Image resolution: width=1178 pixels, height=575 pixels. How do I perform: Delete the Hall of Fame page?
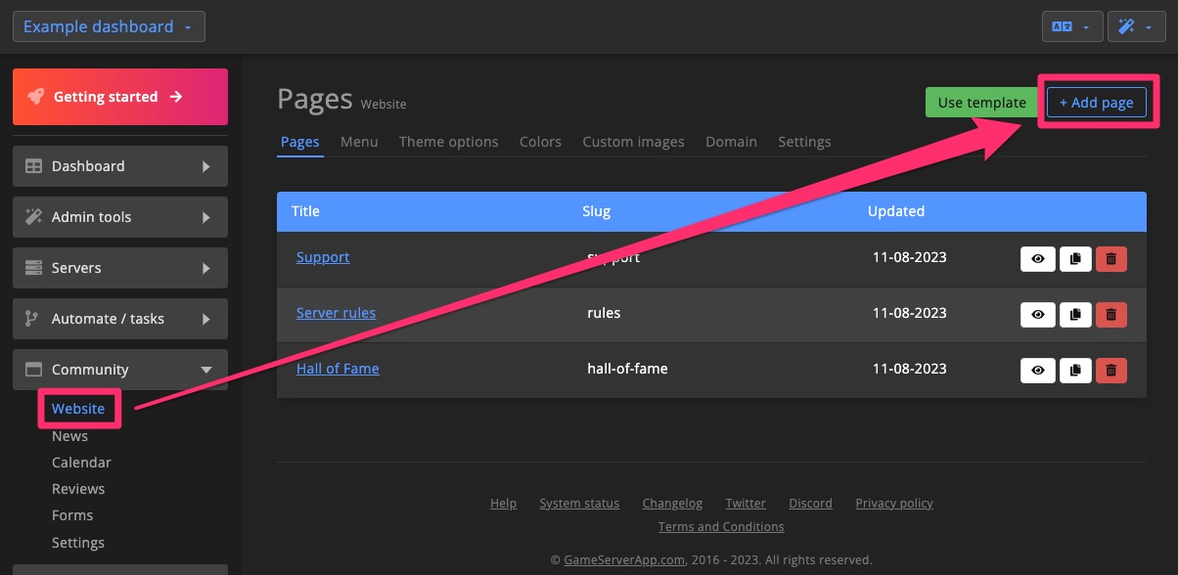[x=1111, y=370]
